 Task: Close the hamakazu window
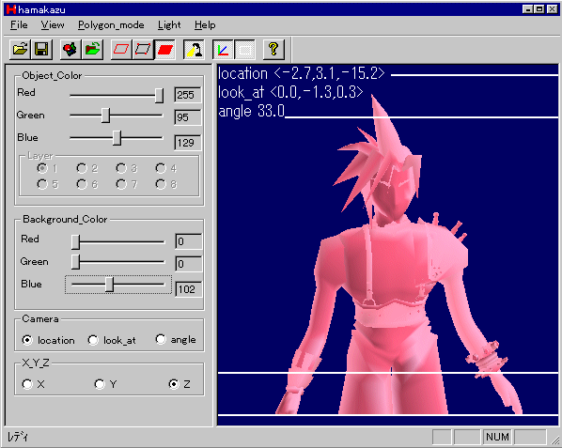552,9
